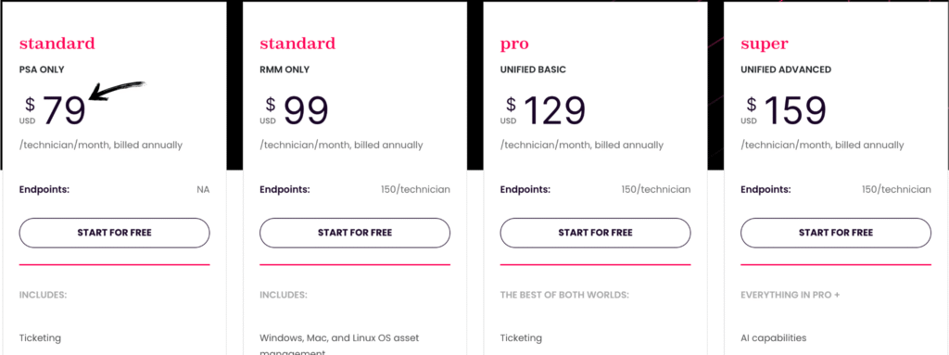
Task: Select the standard PSA Only plan title
Action: 57,44
